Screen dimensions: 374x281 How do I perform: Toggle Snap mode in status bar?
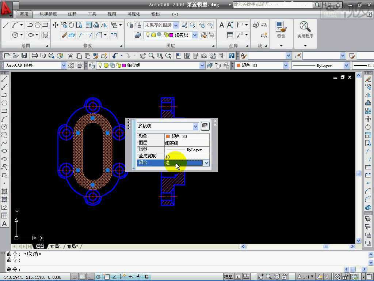[75, 277]
